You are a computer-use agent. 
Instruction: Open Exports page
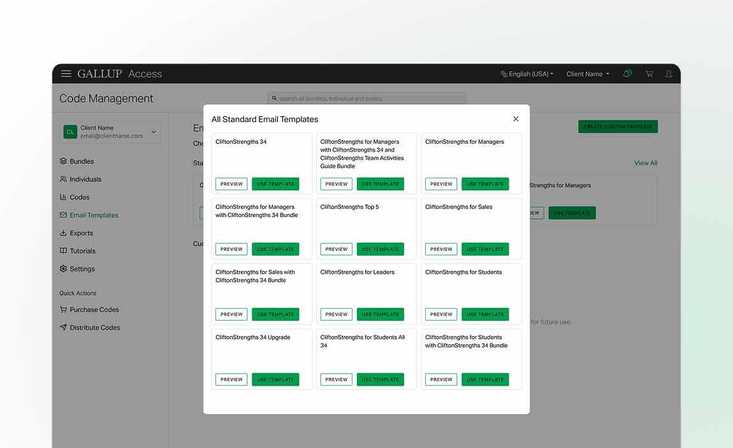(x=82, y=233)
